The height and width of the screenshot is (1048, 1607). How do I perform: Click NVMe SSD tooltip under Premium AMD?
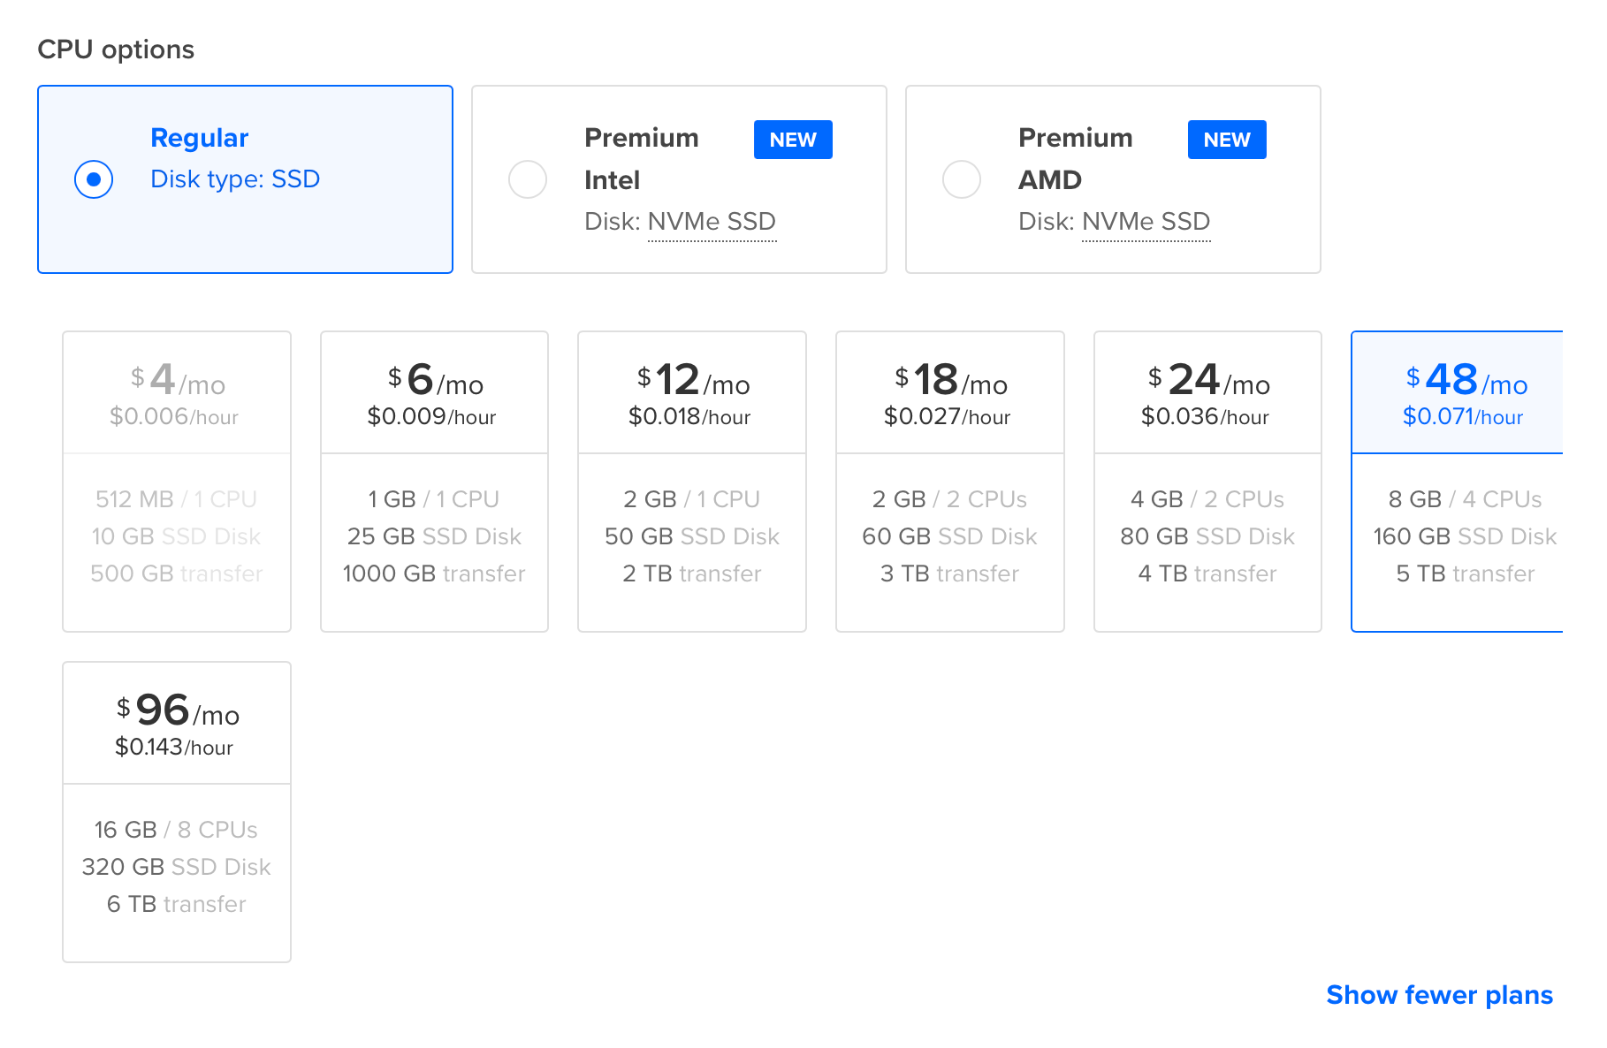click(x=1146, y=222)
